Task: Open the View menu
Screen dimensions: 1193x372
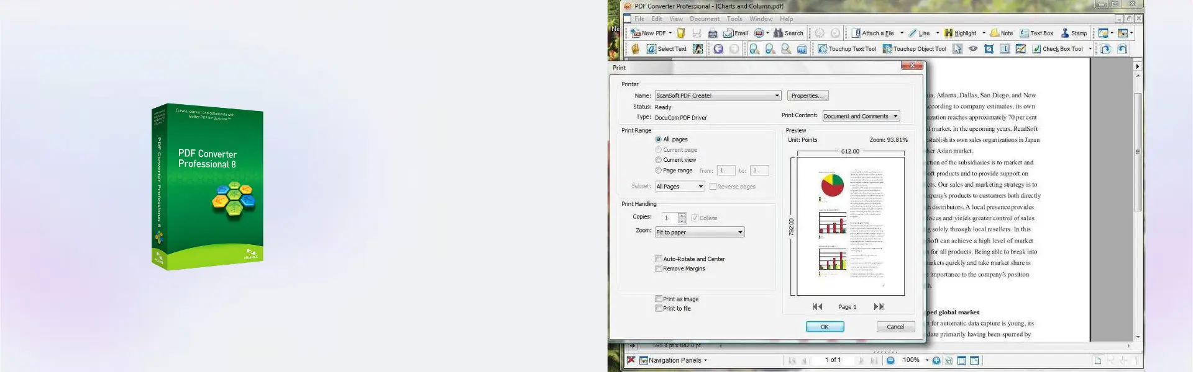Action: (x=676, y=19)
